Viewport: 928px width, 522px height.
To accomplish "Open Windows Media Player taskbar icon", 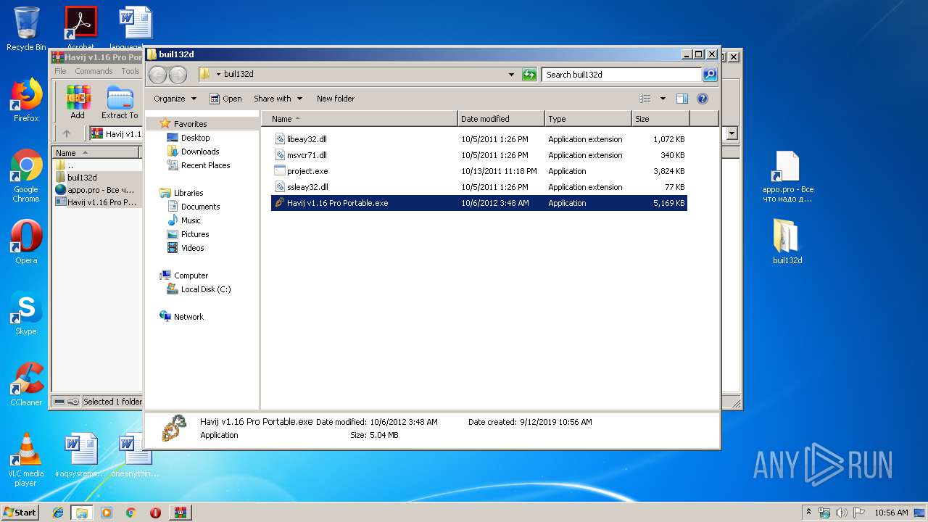I will 107,513.
